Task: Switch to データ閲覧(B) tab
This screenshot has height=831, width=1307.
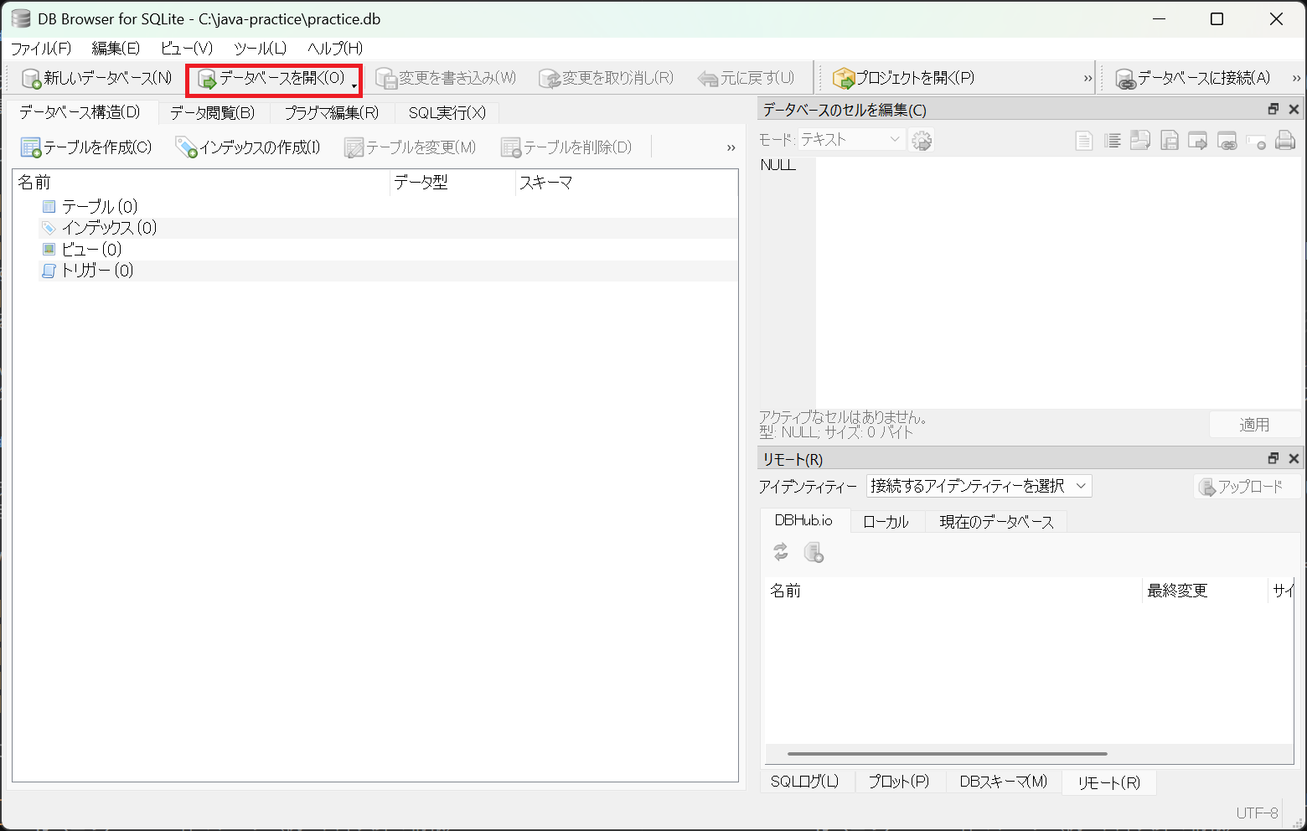Action: click(213, 113)
